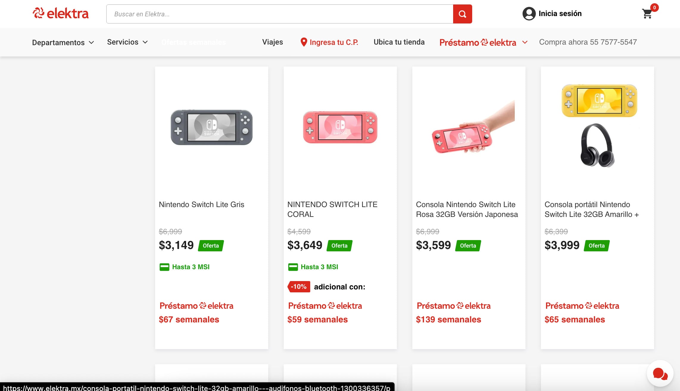Open the Nintendo Switch Lite Gris product title
Viewport: 680px width, 391px height.
point(201,204)
